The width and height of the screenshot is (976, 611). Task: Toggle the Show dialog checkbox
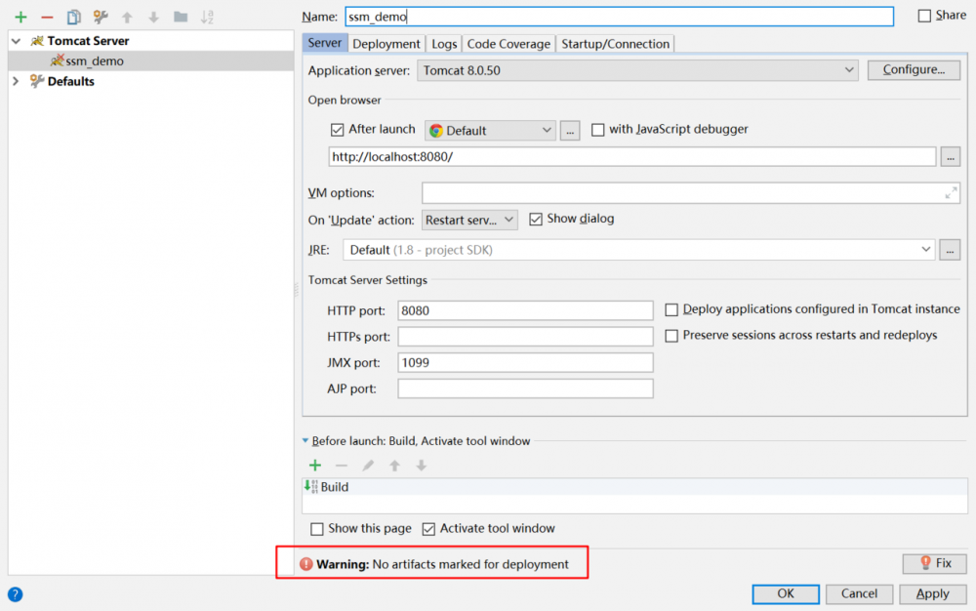(536, 219)
